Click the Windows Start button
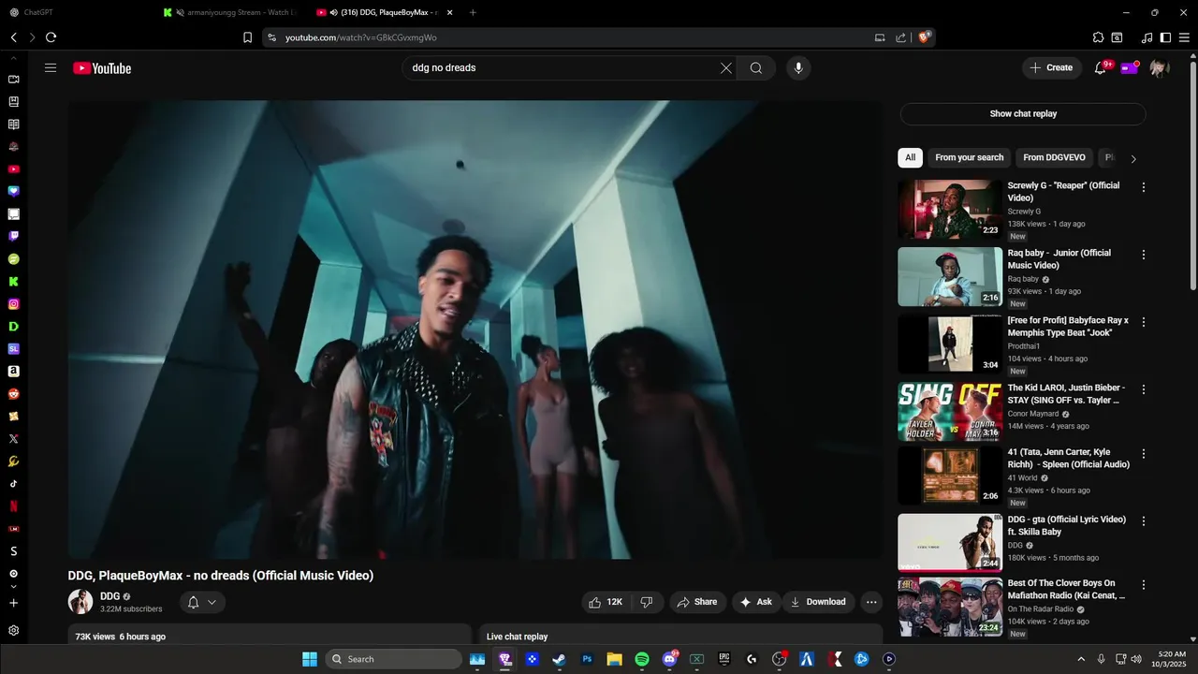Screen dimensions: 1198x674 (x=310, y=659)
